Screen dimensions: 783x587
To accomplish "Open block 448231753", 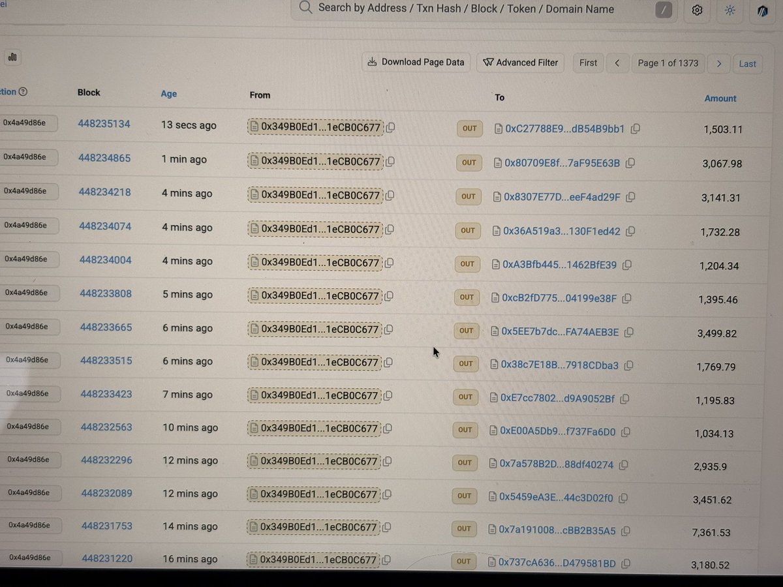I will point(108,526).
